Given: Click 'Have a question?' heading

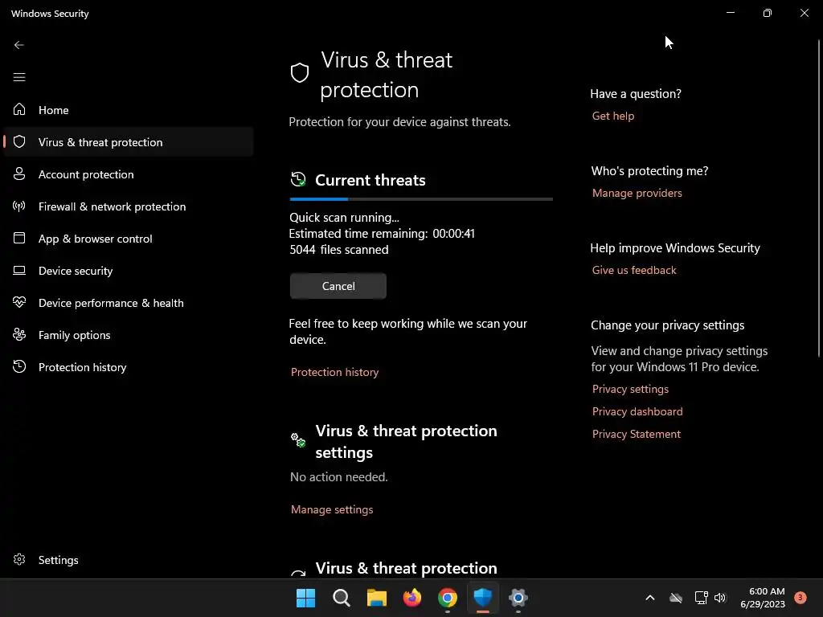Looking at the screenshot, I should (636, 93).
